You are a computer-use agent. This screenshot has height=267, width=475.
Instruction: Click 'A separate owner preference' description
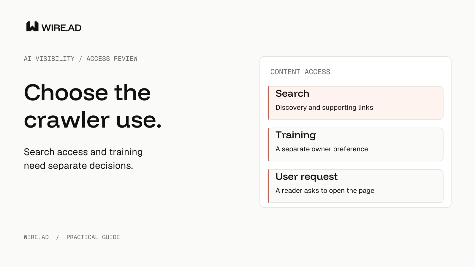[x=322, y=149]
